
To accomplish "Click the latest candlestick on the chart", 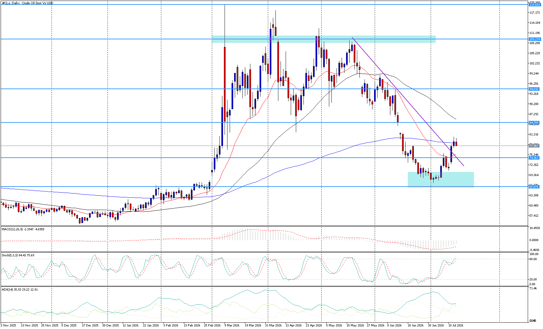I will pyautogui.click(x=456, y=143).
